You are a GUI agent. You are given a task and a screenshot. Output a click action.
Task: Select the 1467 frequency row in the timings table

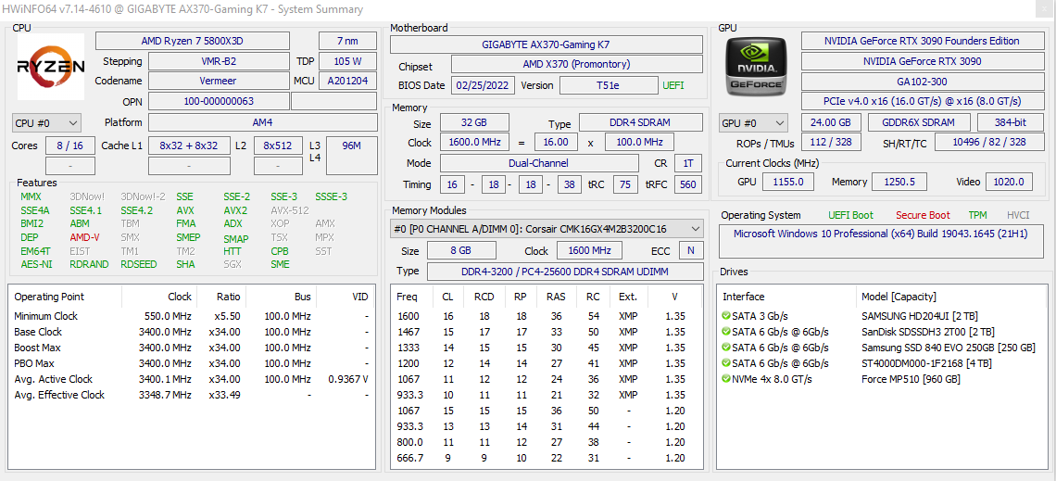pyautogui.click(x=547, y=332)
